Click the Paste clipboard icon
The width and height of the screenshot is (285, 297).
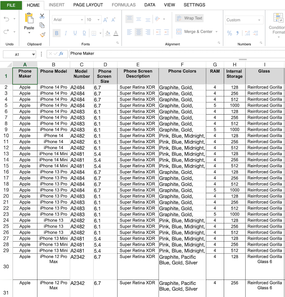click(29, 18)
